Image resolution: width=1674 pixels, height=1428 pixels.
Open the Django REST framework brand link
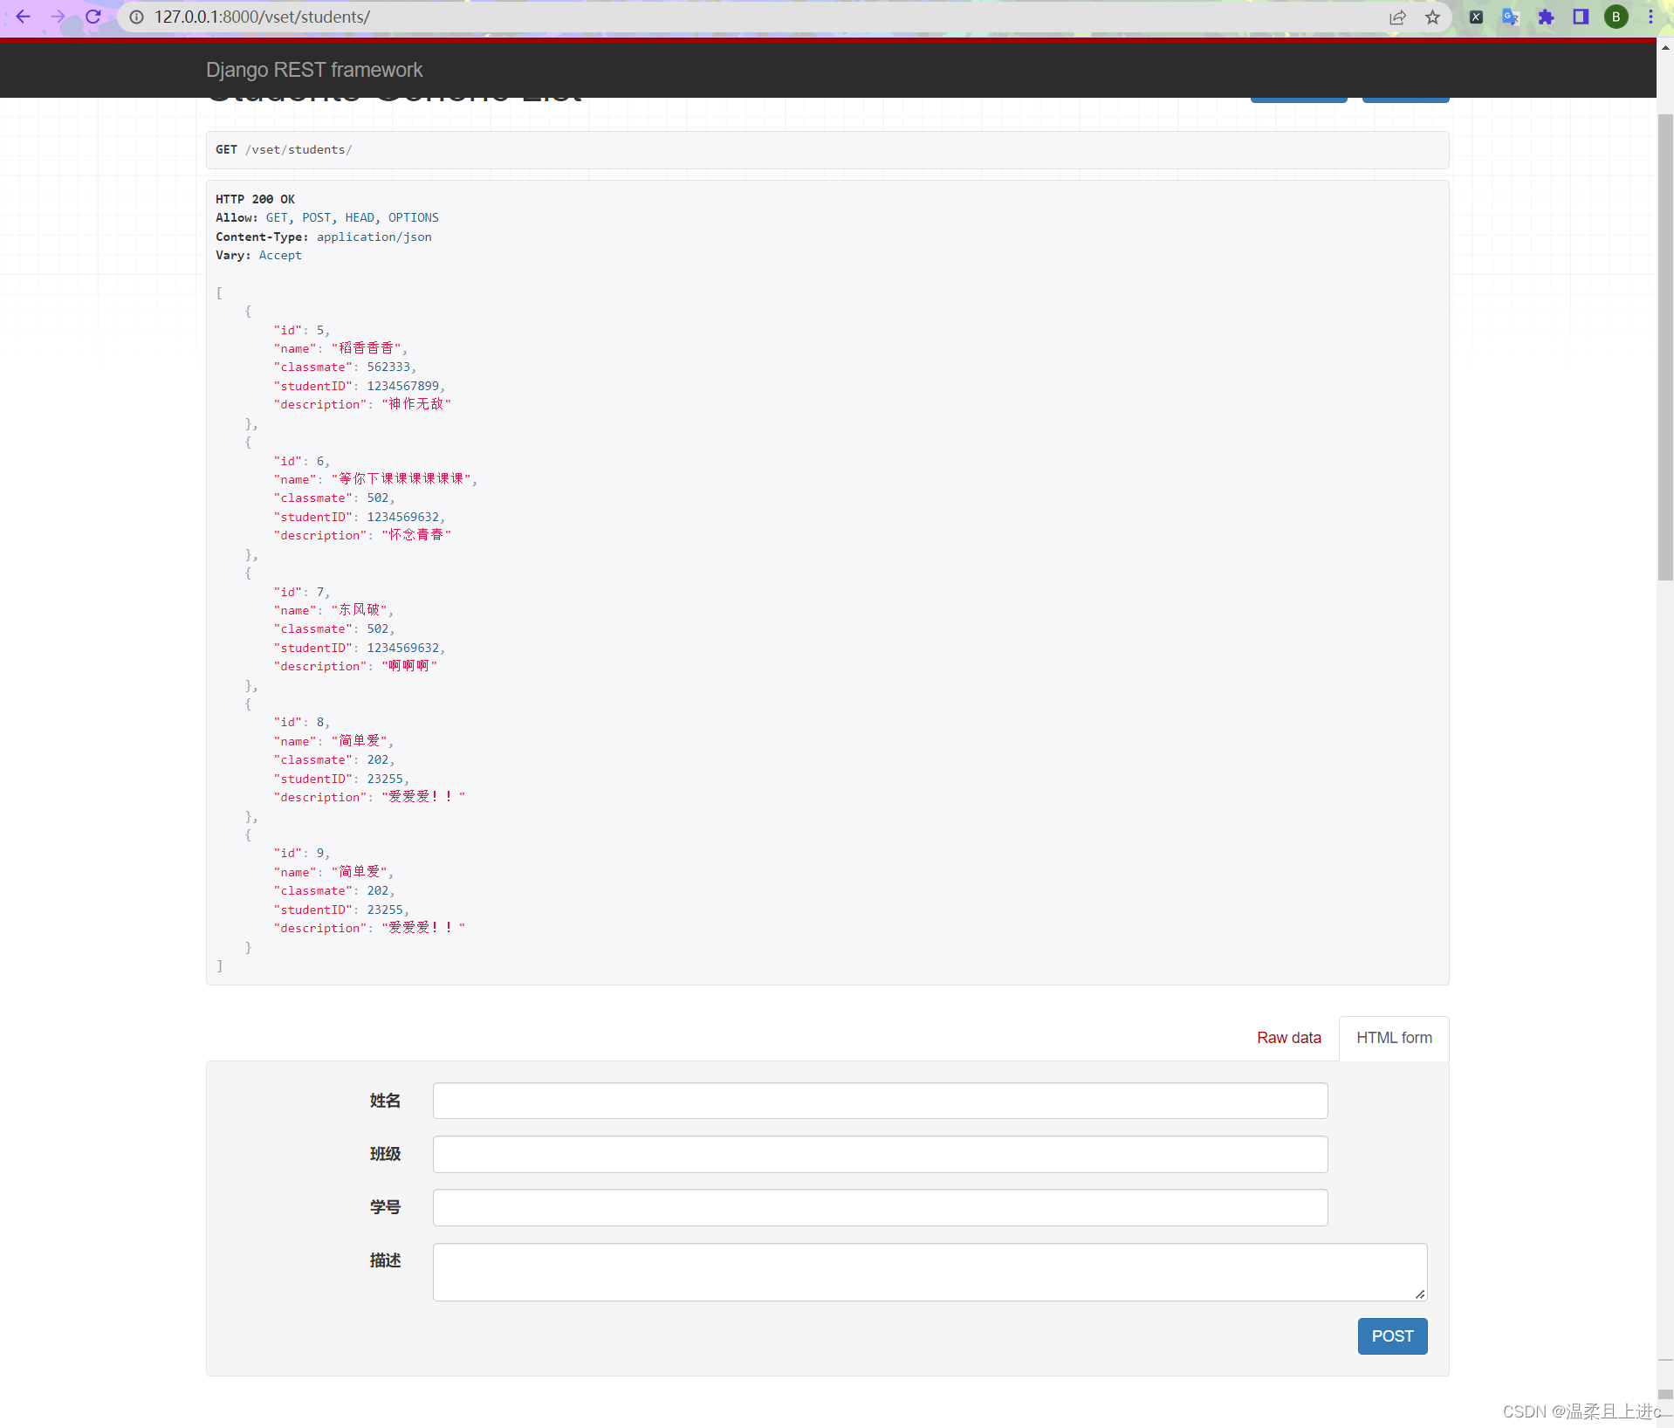pos(314,70)
